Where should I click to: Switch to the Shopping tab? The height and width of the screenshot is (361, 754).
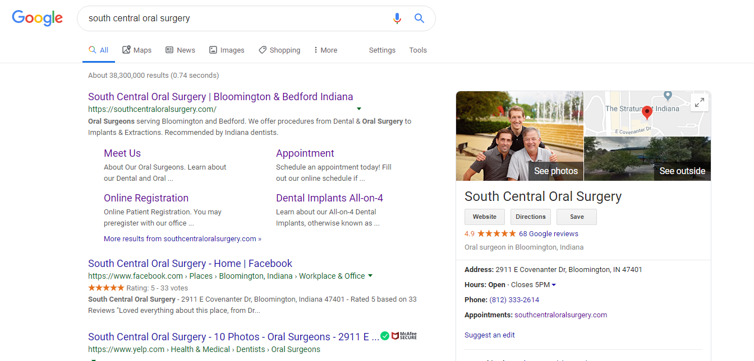pos(279,50)
